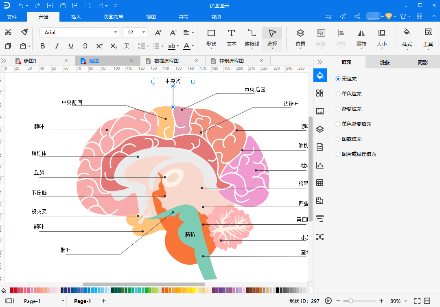The width and height of the screenshot is (440, 307).
Task: Toggle Italic formatting
Action: click(x=57, y=46)
